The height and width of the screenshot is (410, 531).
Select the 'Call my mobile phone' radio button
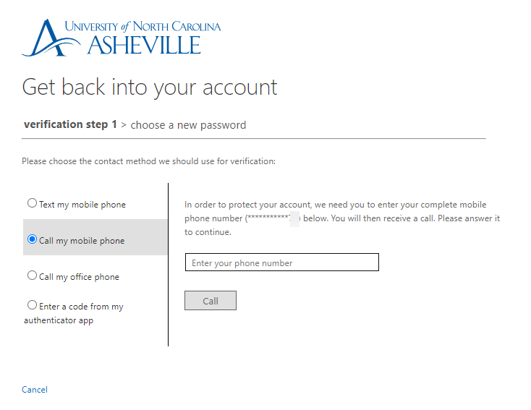tap(32, 239)
